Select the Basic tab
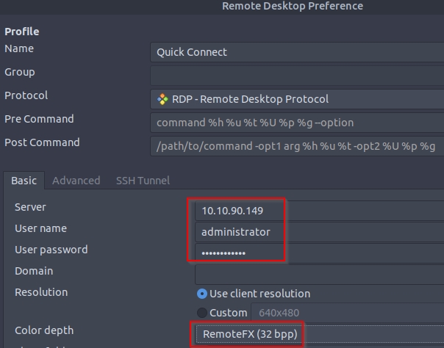The image size is (444, 348). (24, 181)
